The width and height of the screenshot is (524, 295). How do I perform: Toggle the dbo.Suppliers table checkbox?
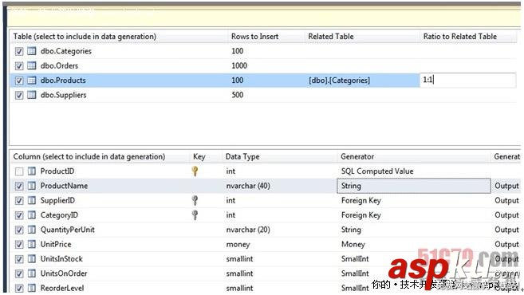click(19, 95)
